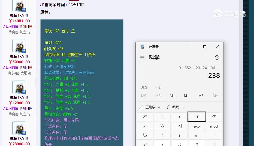This screenshot has width=254, height=146.
Task: Maximize the calculator window
Action: click(x=205, y=47)
